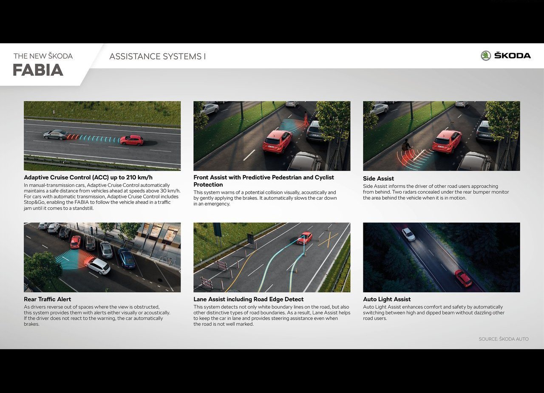Click the FABIA title text
Screen dimensions: 544x393
38,70
